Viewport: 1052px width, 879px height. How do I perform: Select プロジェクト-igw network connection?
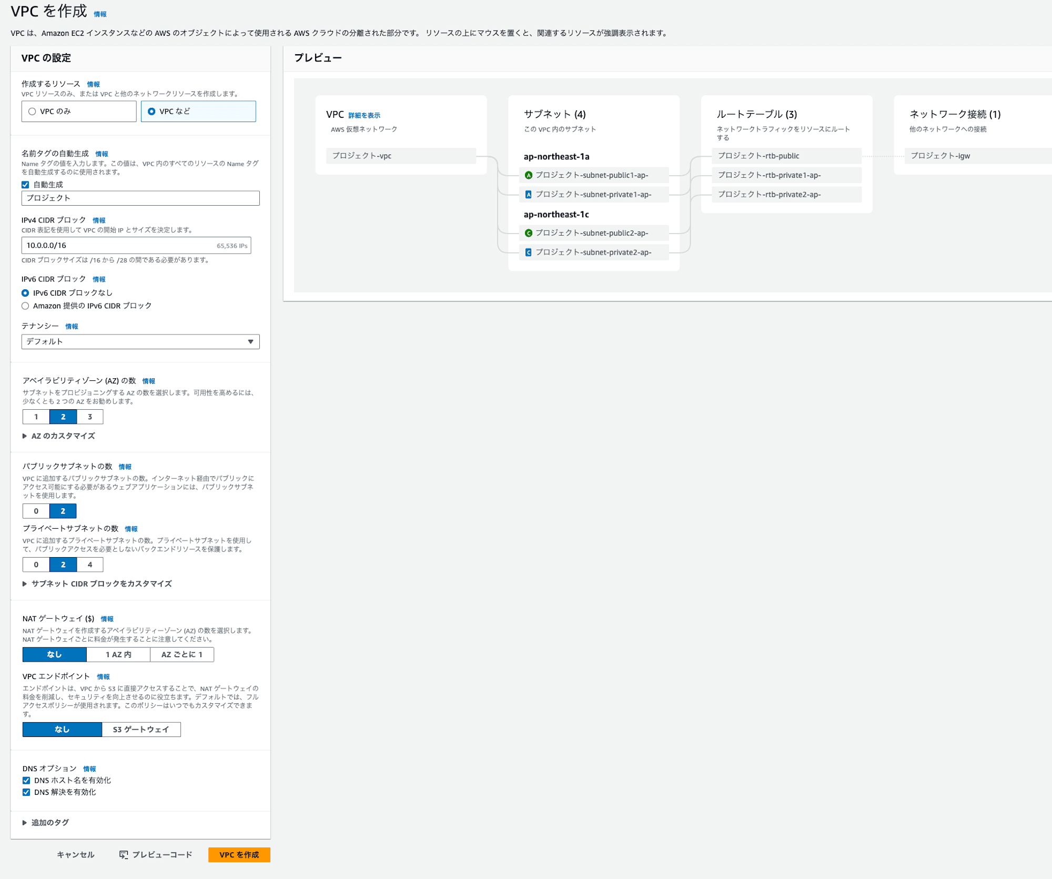[978, 156]
